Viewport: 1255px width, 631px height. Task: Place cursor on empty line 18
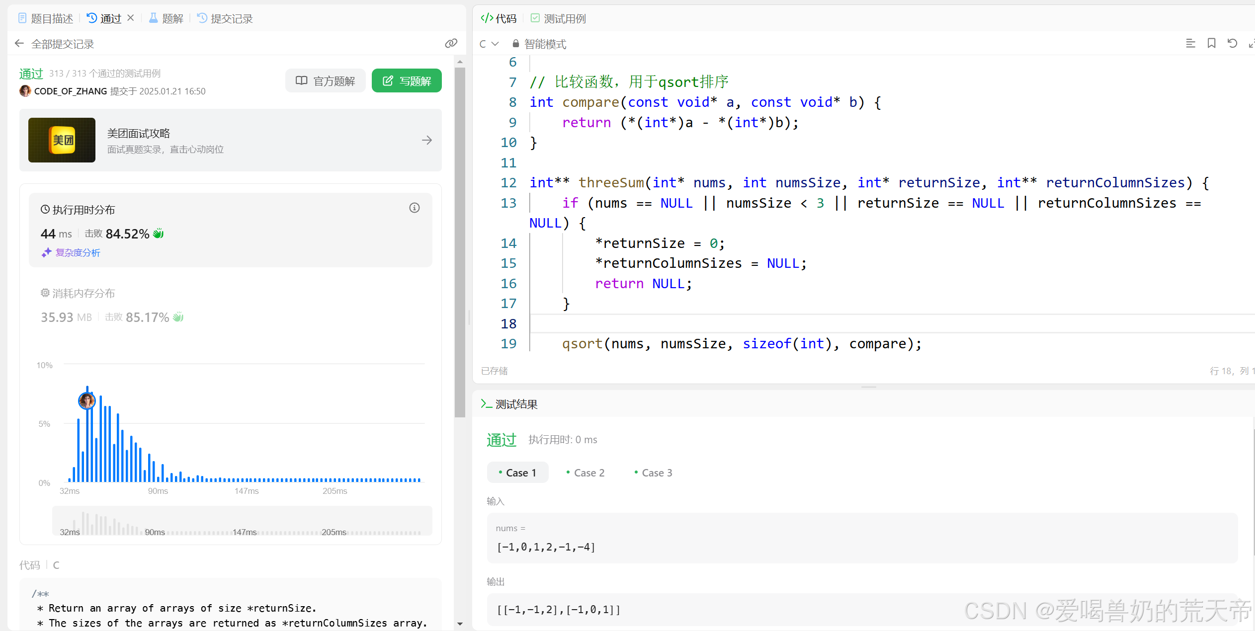point(892,323)
